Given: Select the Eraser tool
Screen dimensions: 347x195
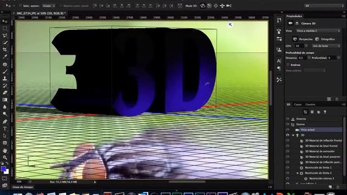Looking at the screenshot, I should [x=5, y=93].
